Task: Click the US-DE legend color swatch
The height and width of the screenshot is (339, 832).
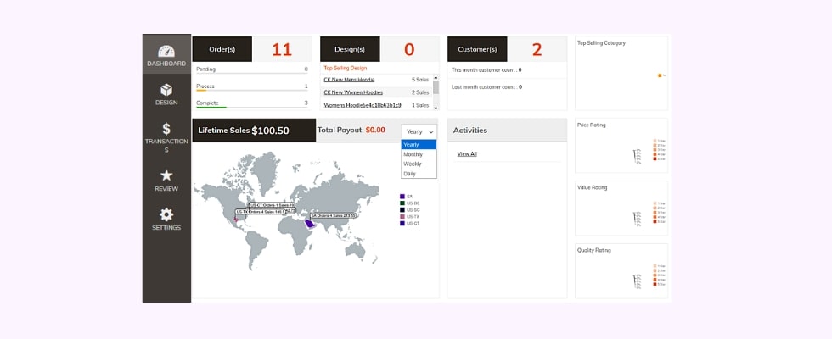Action: (x=402, y=203)
